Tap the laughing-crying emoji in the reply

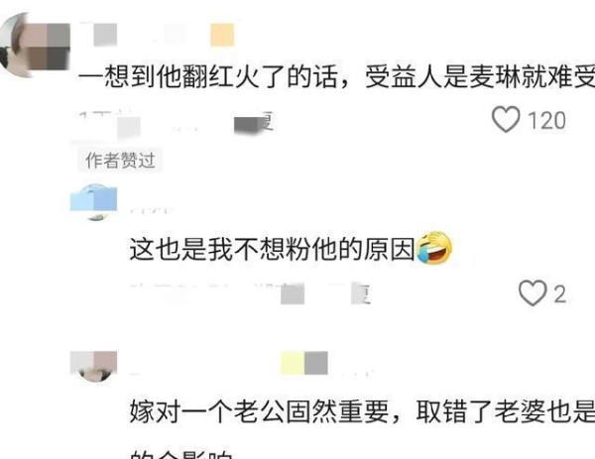(x=434, y=248)
